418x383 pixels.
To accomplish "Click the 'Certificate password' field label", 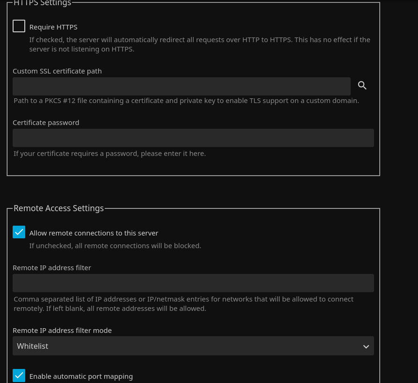I will 46,123.
